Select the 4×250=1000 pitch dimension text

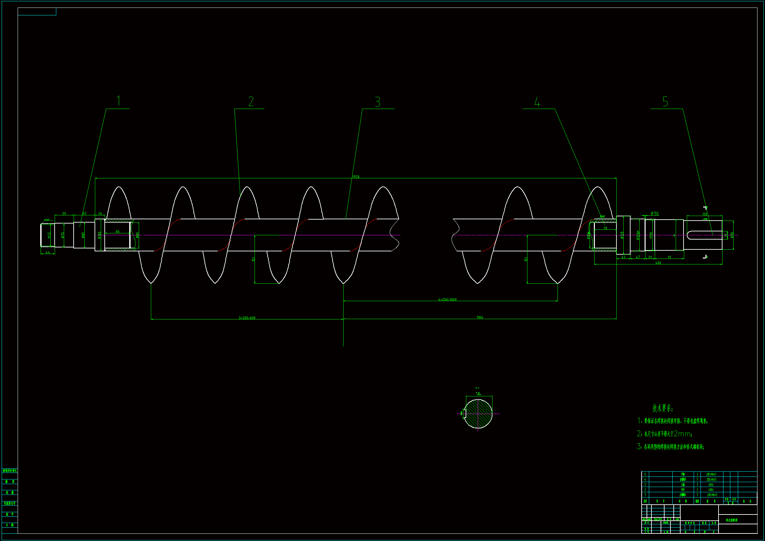click(447, 299)
